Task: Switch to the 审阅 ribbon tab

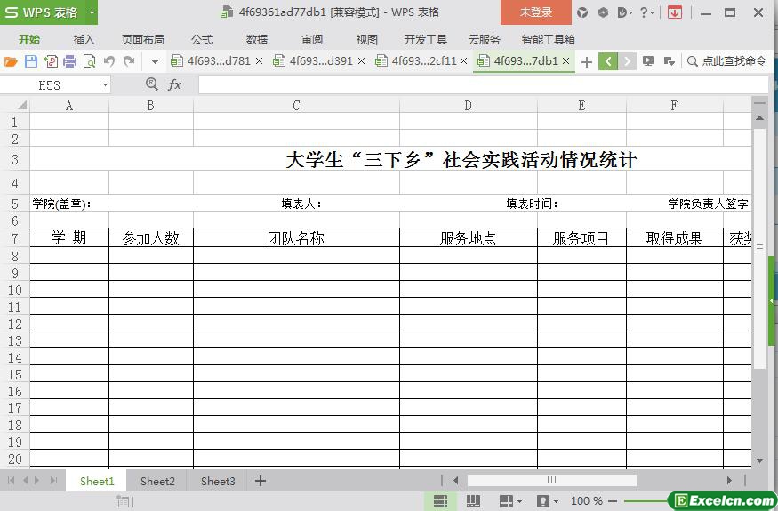Action: 312,40
